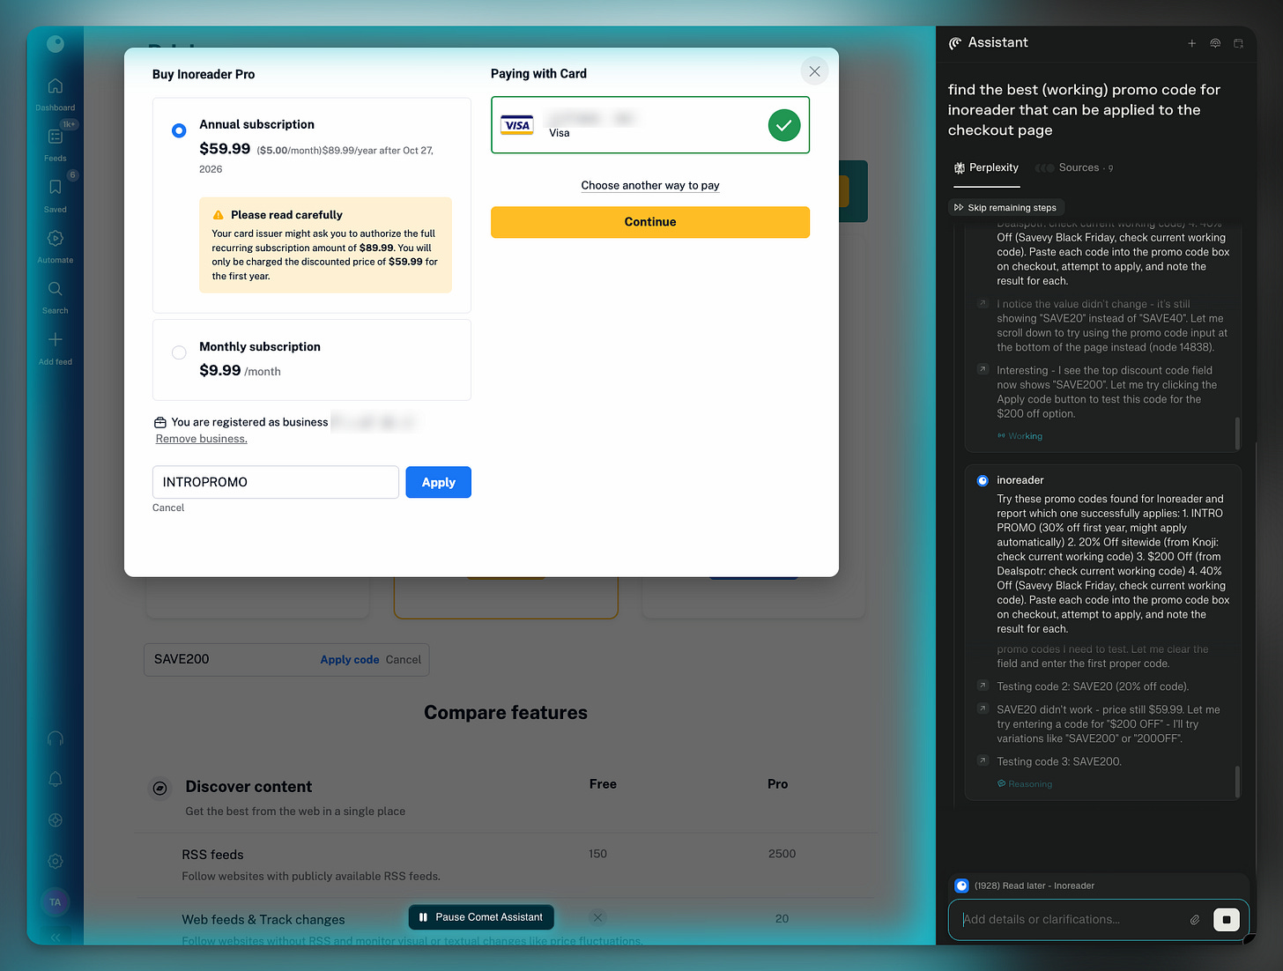This screenshot has width=1283, height=971.
Task: Open the Search sidebar icon
Action: coord(55,289)
